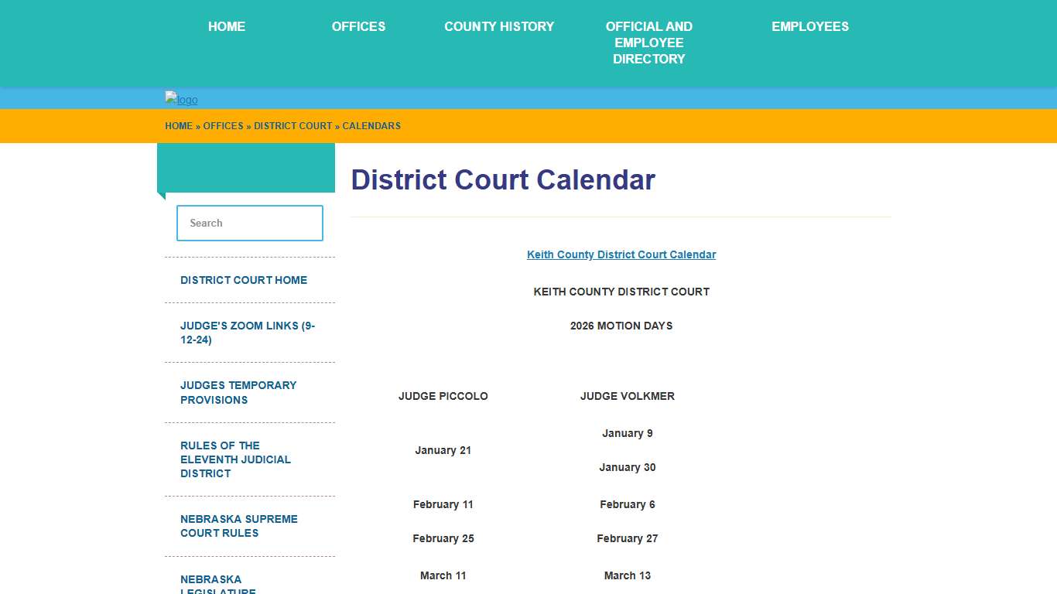Open JUDGE'S ZOOM LINKS (9-12-24)

click(x=246, y=333)
